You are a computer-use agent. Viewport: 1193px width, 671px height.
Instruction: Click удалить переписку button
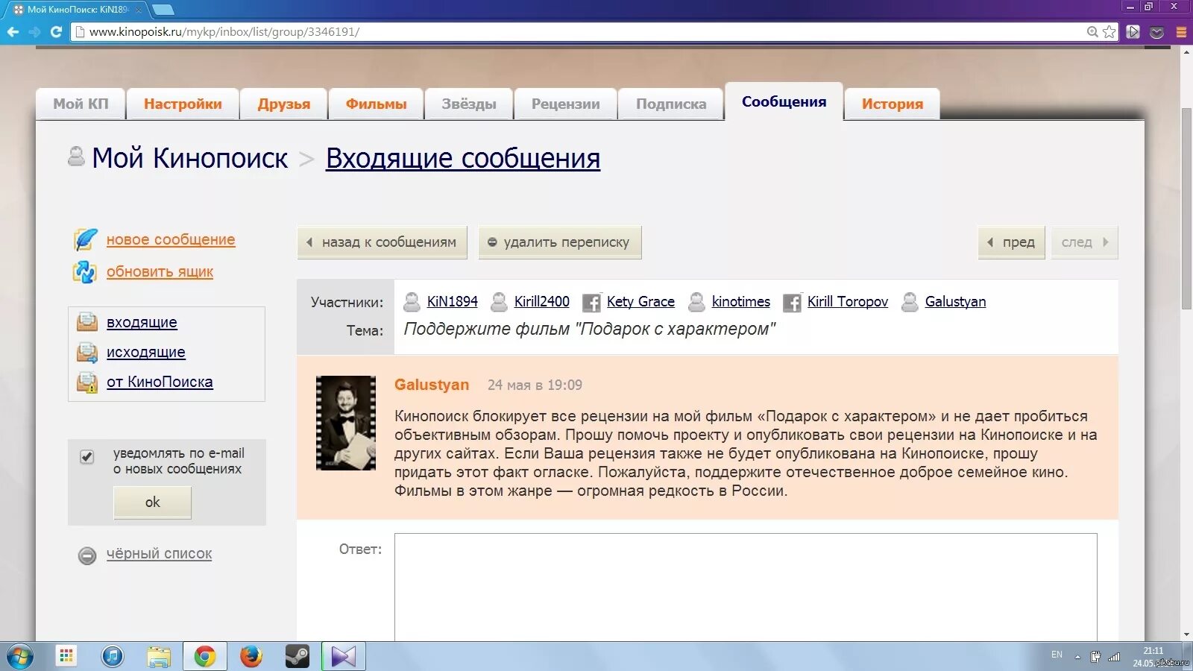coord(559,242)
